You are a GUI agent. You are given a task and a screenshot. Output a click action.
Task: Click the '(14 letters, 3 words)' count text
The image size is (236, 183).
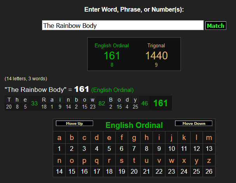tap(26, 79)
